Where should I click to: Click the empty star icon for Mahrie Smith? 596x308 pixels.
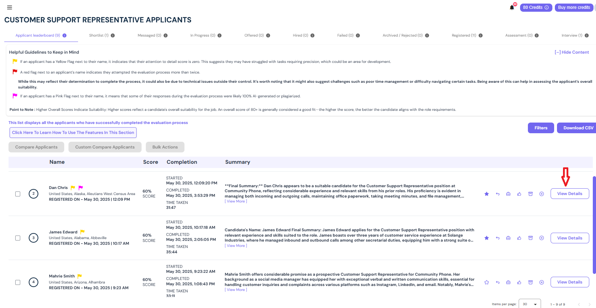coord(487,282)
